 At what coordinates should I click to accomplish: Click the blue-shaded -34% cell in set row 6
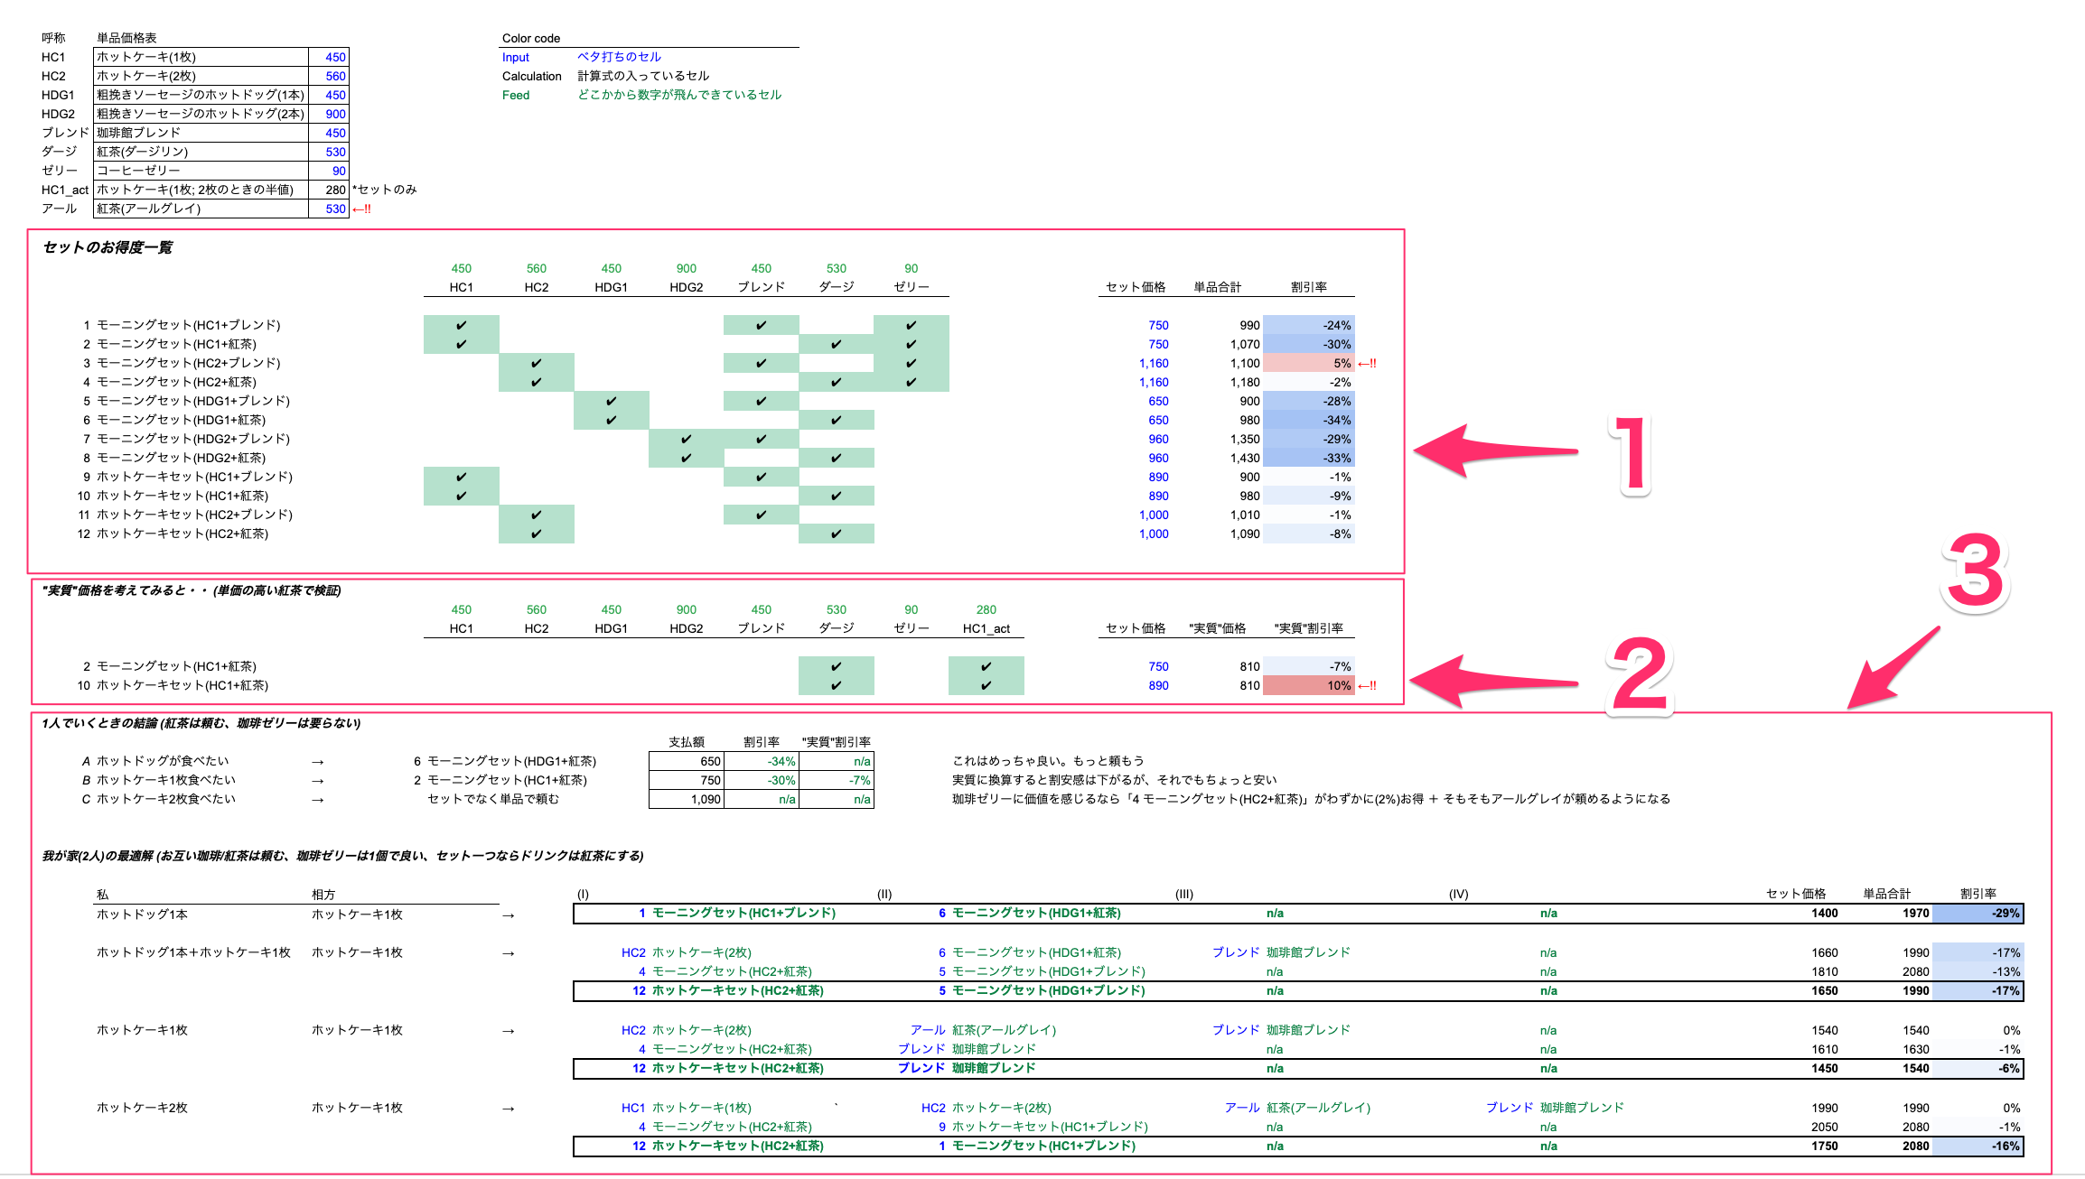1308,421
